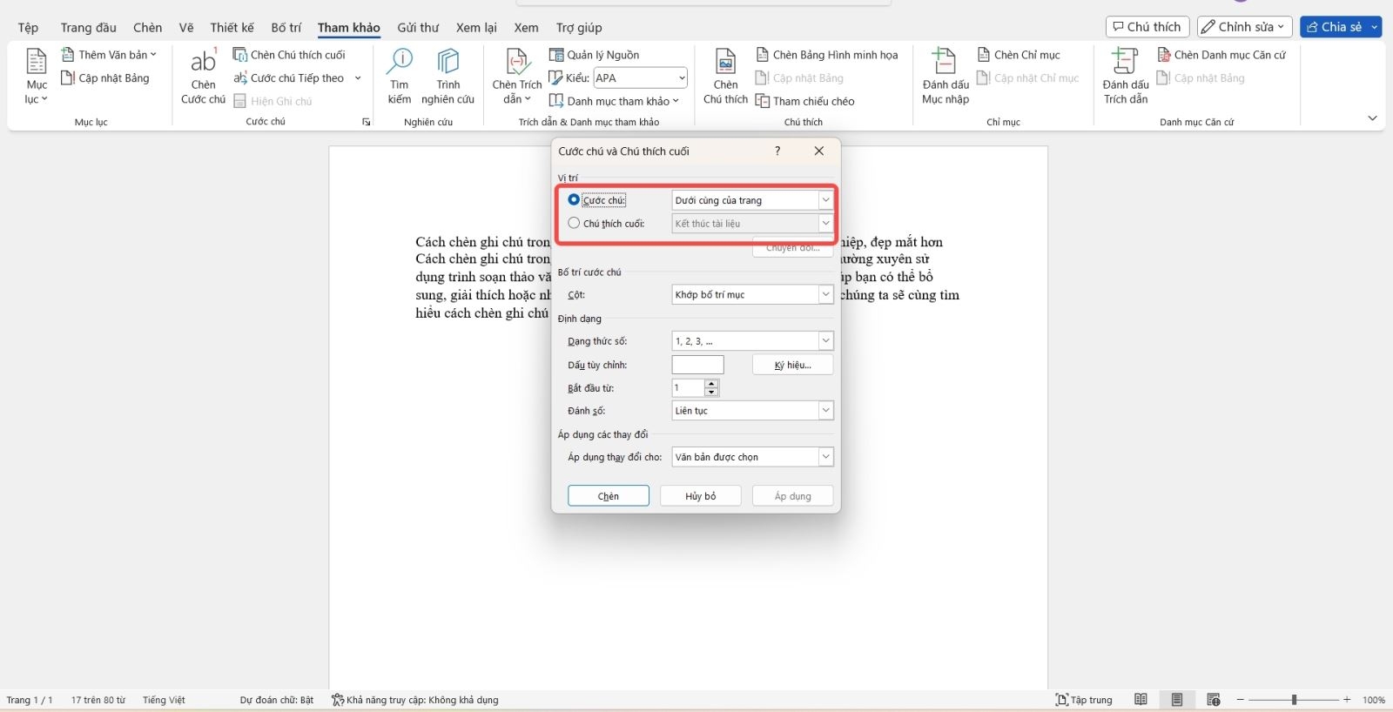1393x712 pixels.
Task: Click the zoom slider handle
Action: click(1295, 700)
